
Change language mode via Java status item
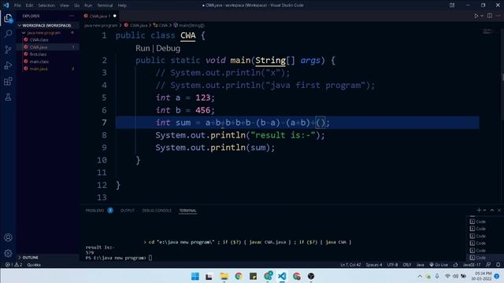click(x=420, y=265)
